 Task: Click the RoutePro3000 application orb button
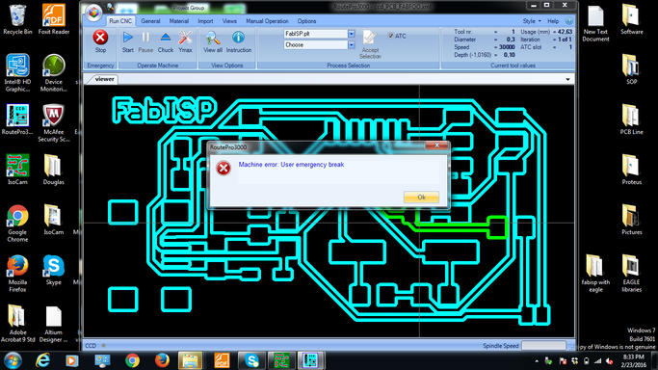click(x=93, y=13)
